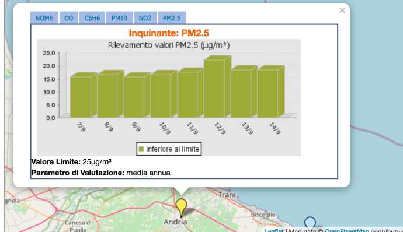Click the Inferiore al limite legend label
Viewport: 403px width, 232px height.
tap(172, 149)
